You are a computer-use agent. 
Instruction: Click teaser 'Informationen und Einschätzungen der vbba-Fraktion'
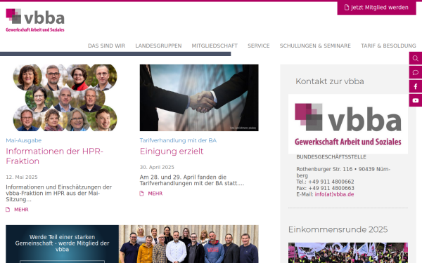click(x=58, y=194)
